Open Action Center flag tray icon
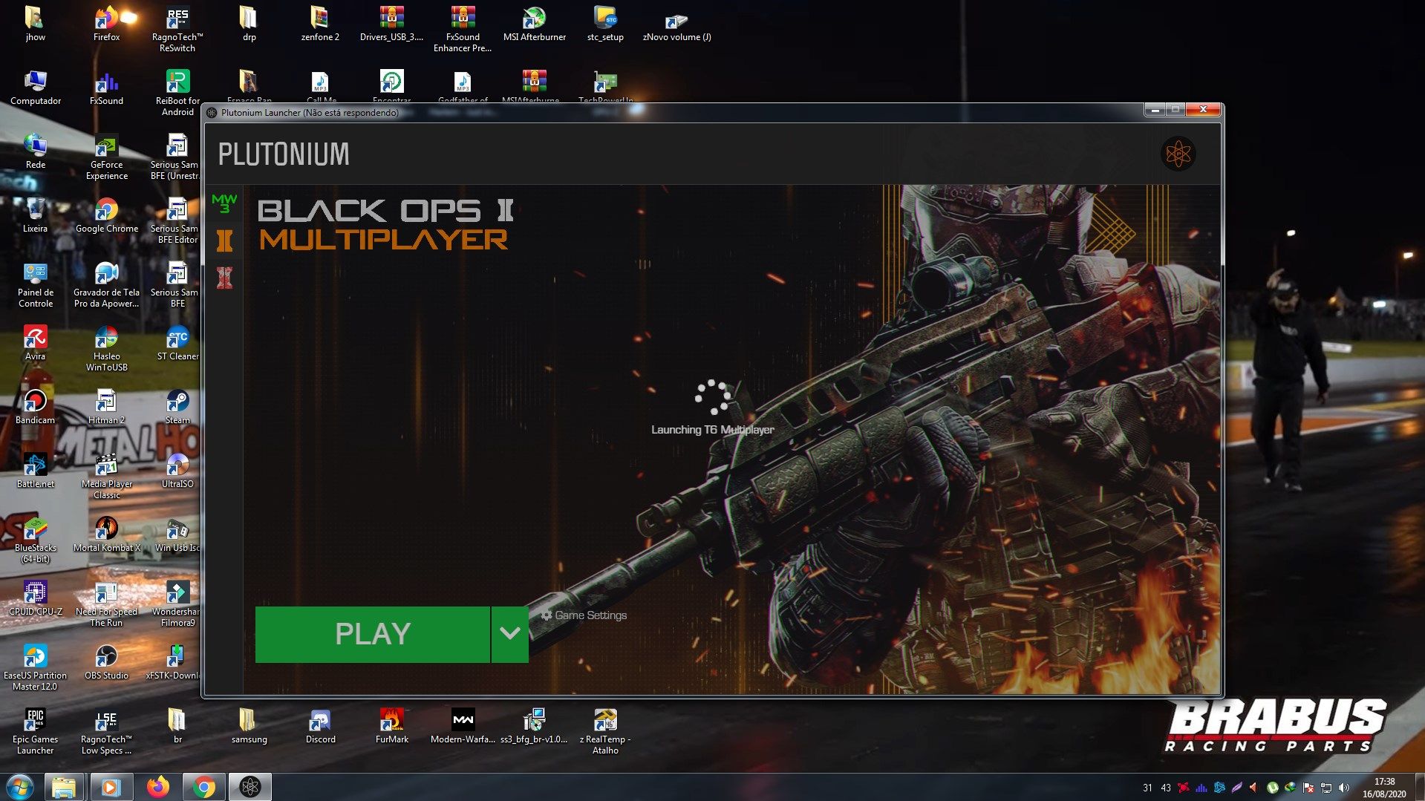The image size is (1425, 801). [x=1308, y=788]
